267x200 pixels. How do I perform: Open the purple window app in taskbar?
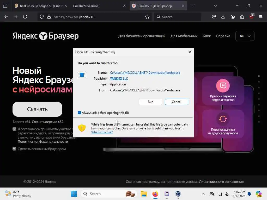(167, 194)
